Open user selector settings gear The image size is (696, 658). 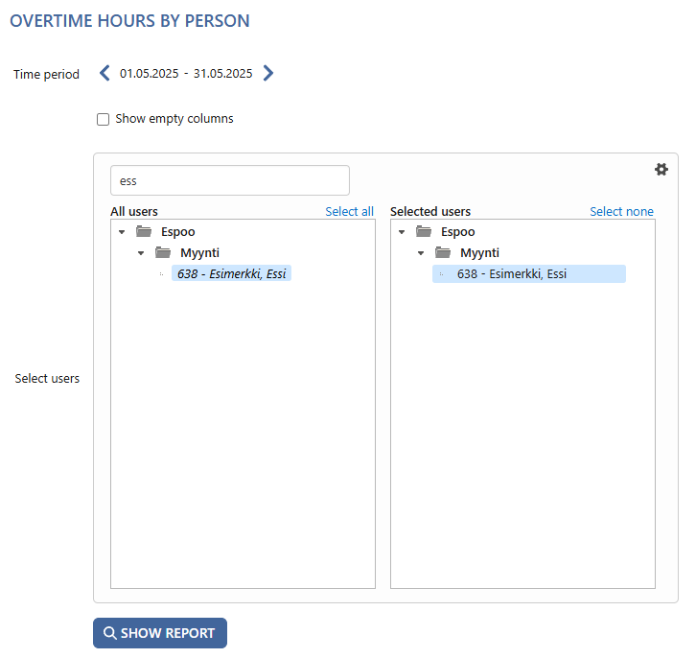click(x=661, y=169)
